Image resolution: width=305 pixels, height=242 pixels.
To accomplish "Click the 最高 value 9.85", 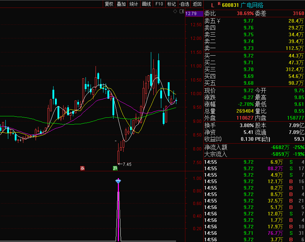I will coord(299,97).
